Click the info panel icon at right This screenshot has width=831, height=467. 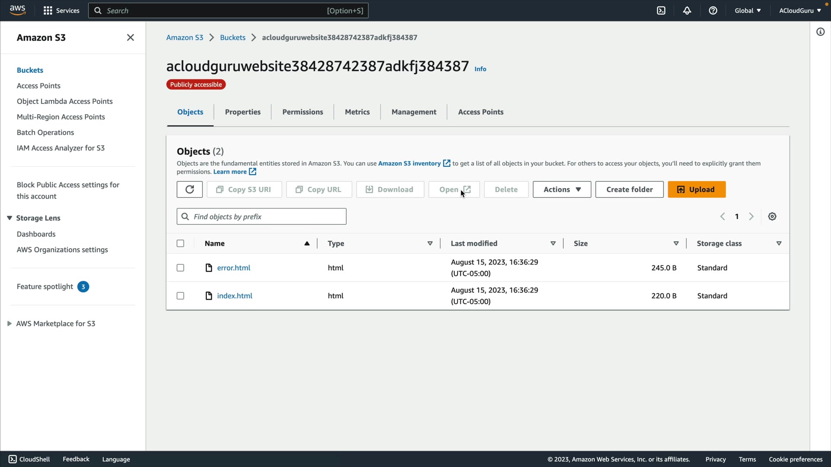pyautogui.click(x=820, y=32)
